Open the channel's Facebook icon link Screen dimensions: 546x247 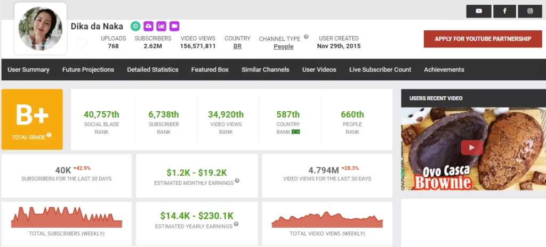click(504, 11)
